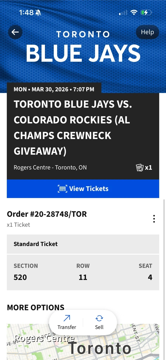Tap the Toronto Blue Jays vs. Rockies event title
Image resolution: width=166 pixels, height=360 pixels.
[x=73, y=127]
